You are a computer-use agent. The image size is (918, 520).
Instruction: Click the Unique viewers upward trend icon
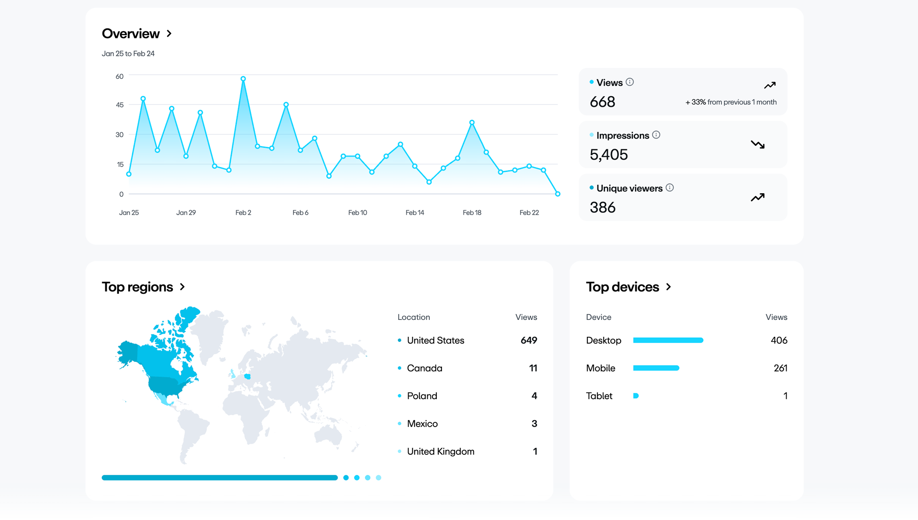pos(757,197)
